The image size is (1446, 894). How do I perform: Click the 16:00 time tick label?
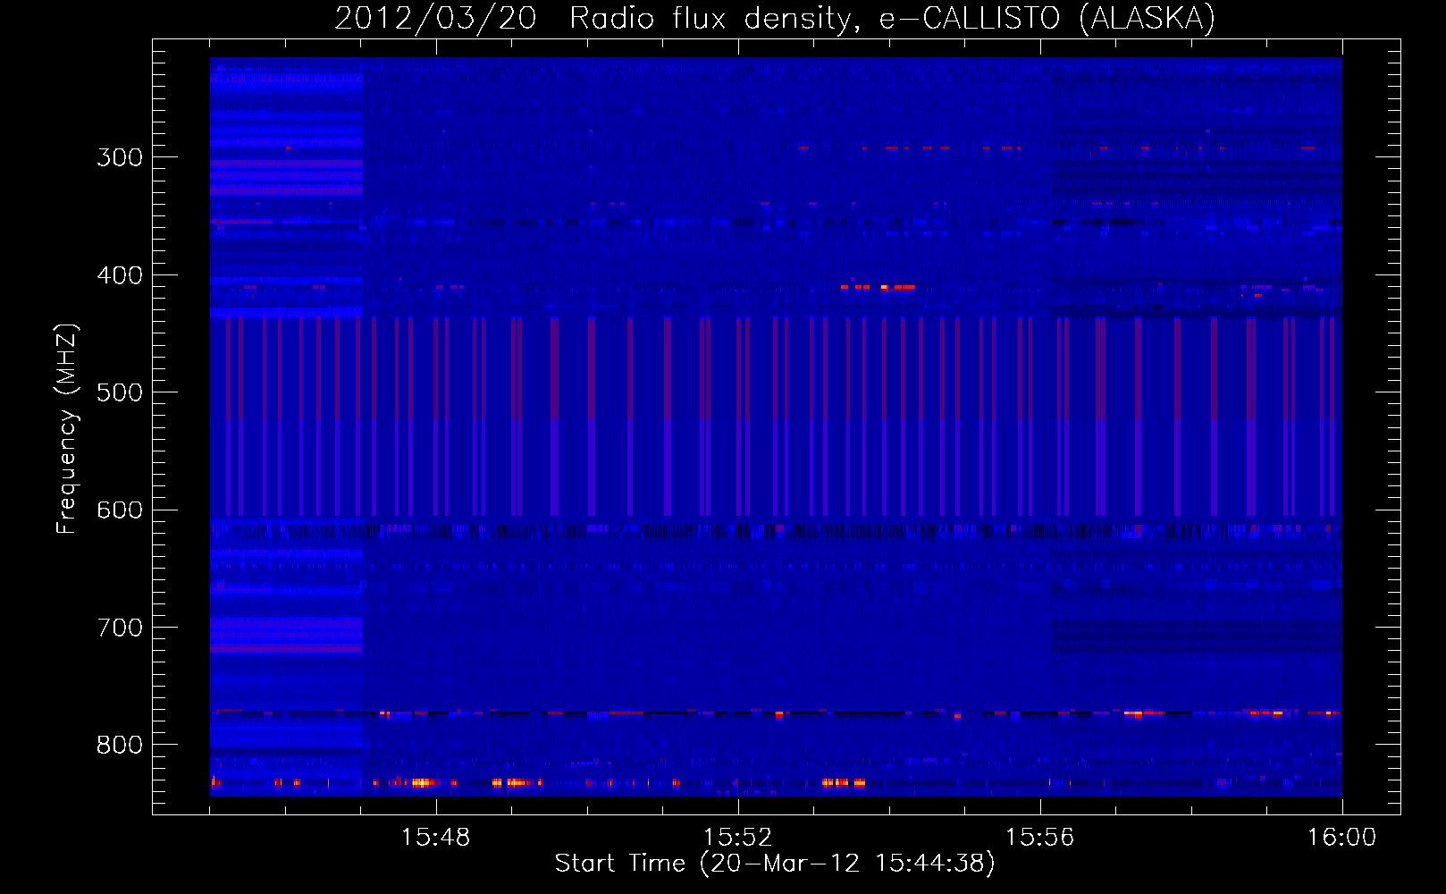click(1341, 838)
